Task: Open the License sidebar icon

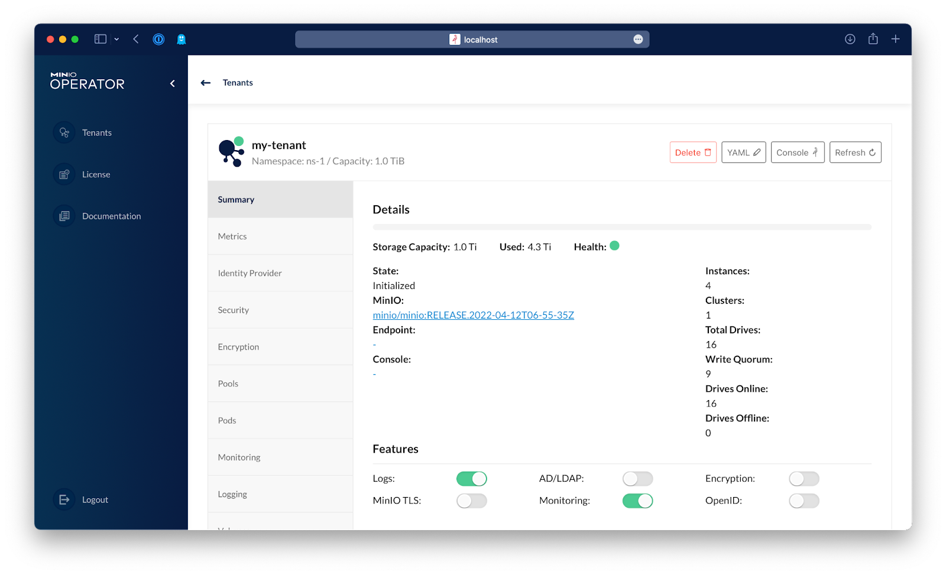Action: click(64, 174)
